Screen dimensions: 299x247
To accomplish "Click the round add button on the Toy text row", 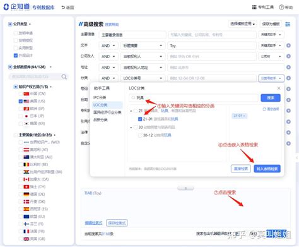I will click(289, 45).
